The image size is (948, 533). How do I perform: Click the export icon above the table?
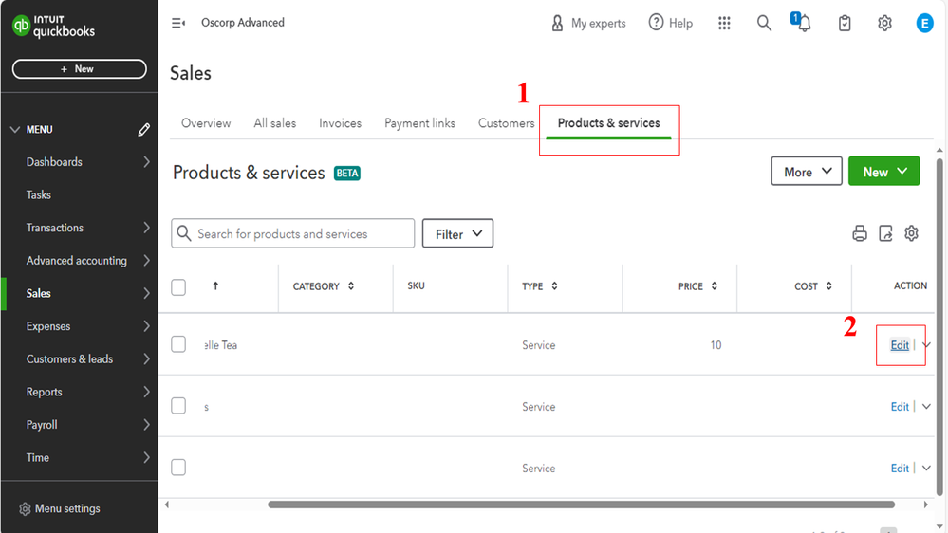click(x=885, y=233)
